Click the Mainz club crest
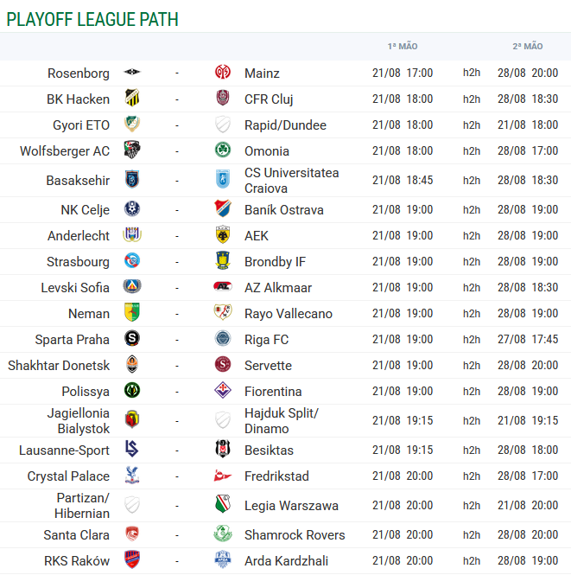Viewport: 571px width, 575px height. tap(223, 73)
